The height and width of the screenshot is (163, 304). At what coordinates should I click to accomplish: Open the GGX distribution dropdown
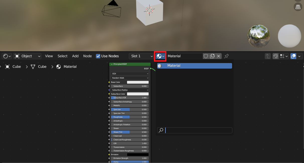130,74
